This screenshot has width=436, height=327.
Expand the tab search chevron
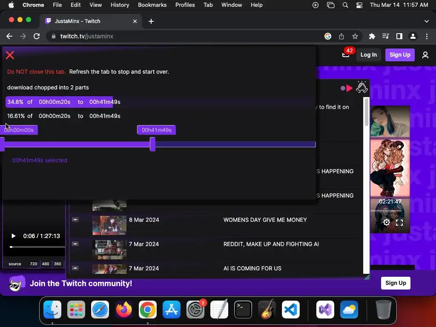point(427,21)
